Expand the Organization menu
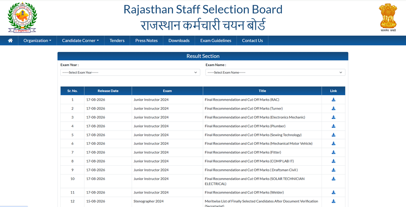 point(37,40)
